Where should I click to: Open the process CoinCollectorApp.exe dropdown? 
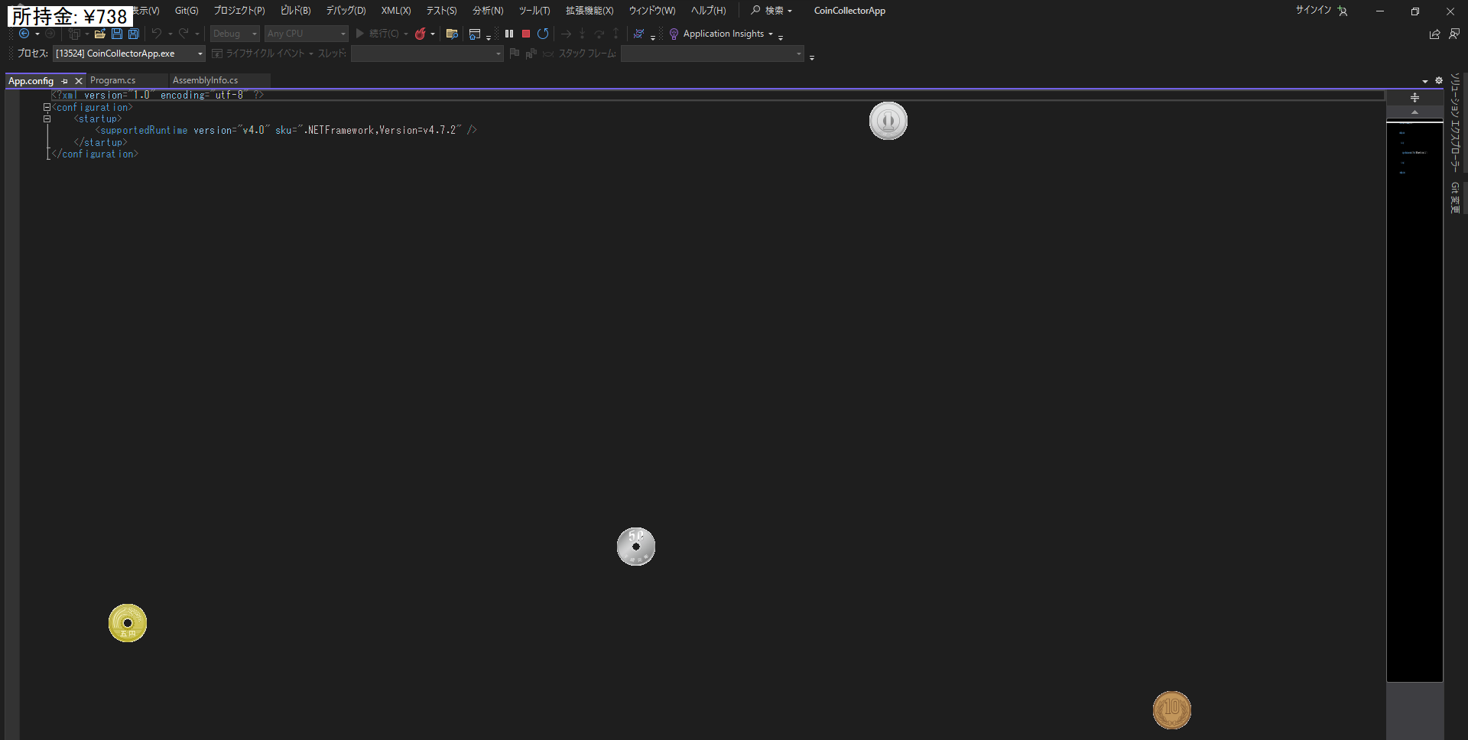[x=129, y=54]
